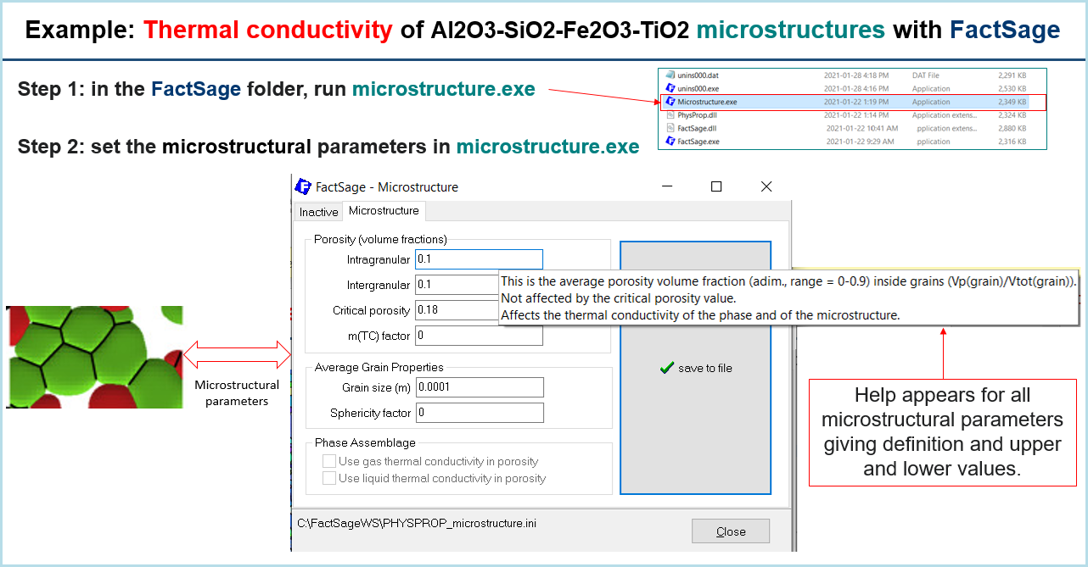Click the Sphericity factor label

tap(371, 413)
